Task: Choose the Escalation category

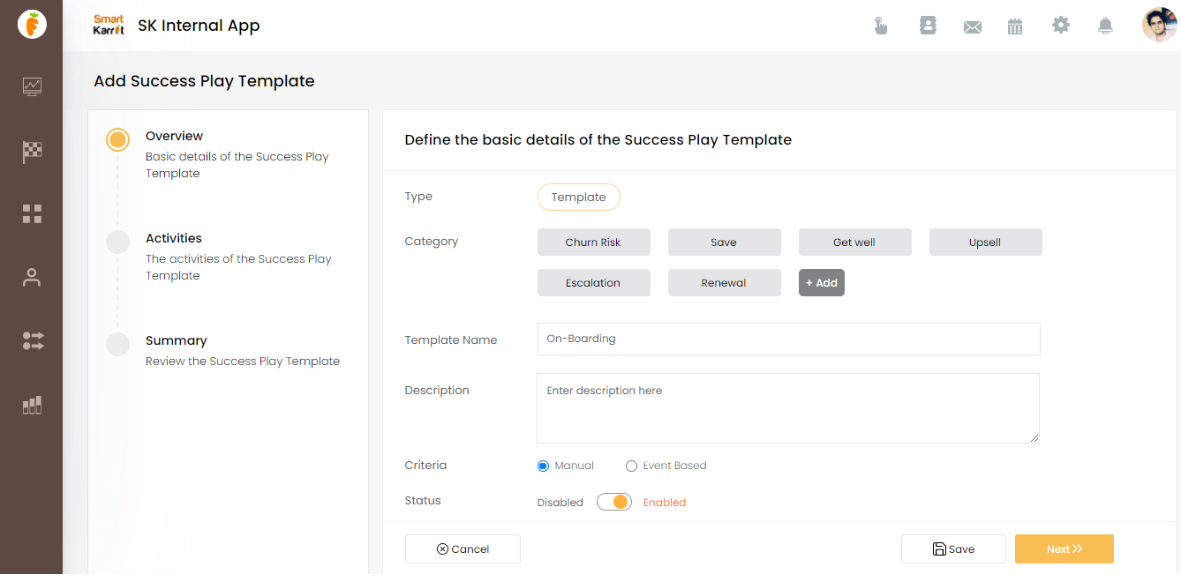Action: pos(594,283)
